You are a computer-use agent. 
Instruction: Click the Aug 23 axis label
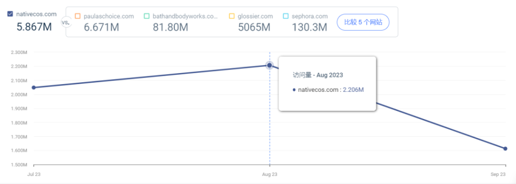pos(270,174)
